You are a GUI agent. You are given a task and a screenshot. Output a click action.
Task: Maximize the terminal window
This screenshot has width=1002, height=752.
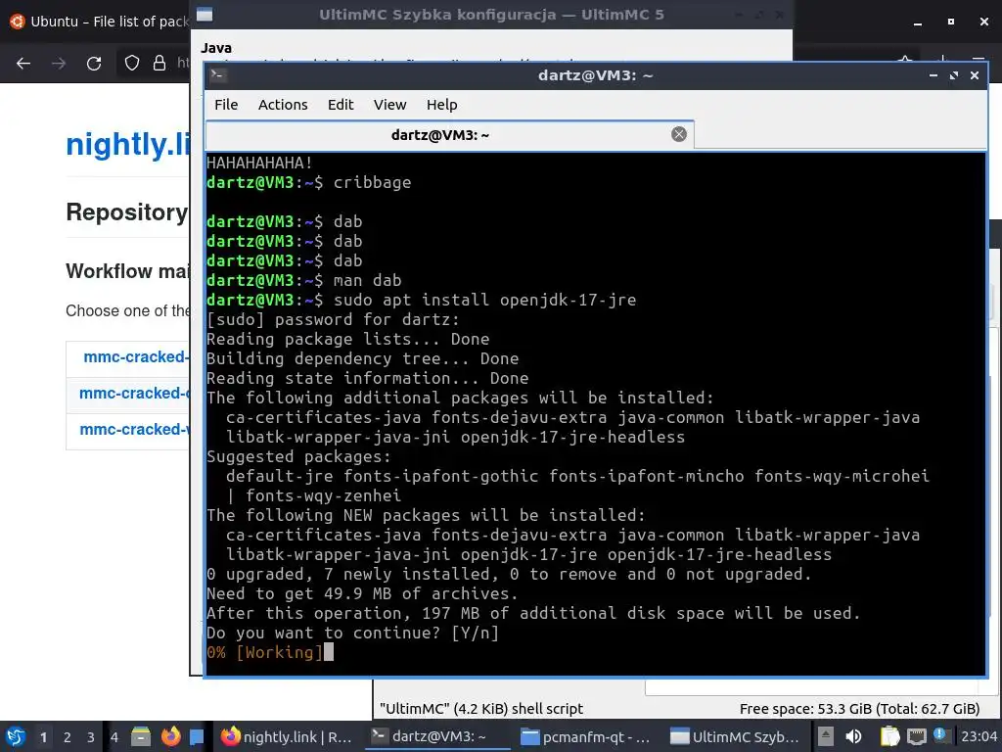[953, 75]
